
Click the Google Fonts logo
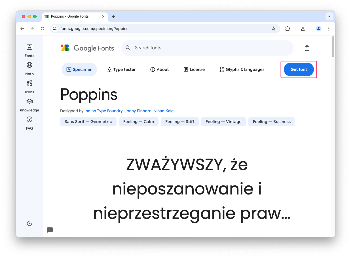click(87, 48)
